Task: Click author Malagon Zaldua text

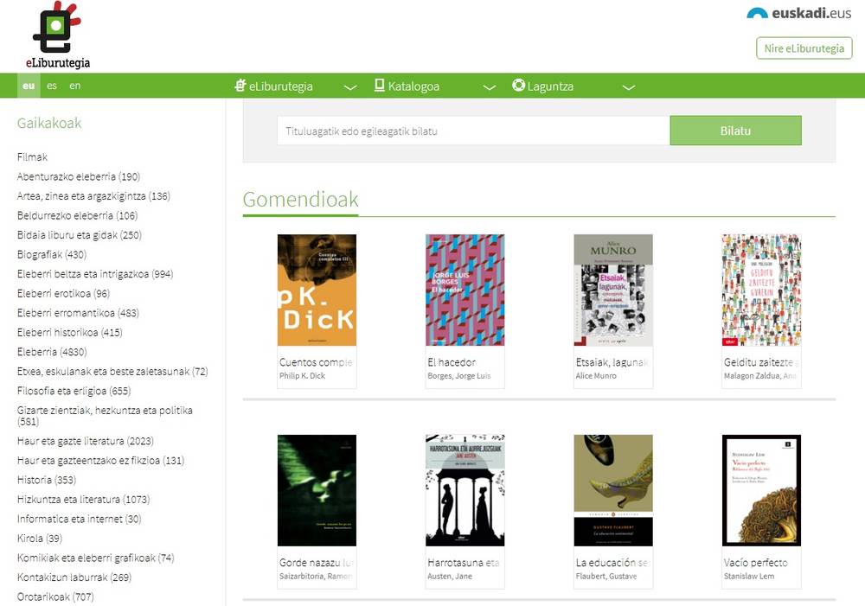Action: 760,375
